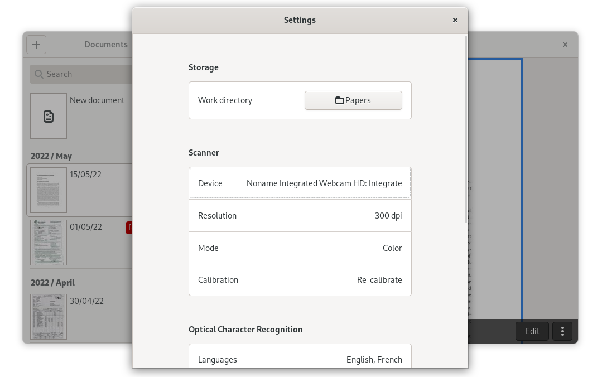This screenshot has height=377, width=602.
Task: Click folder icon on Papers button
Action: point(339,100)
